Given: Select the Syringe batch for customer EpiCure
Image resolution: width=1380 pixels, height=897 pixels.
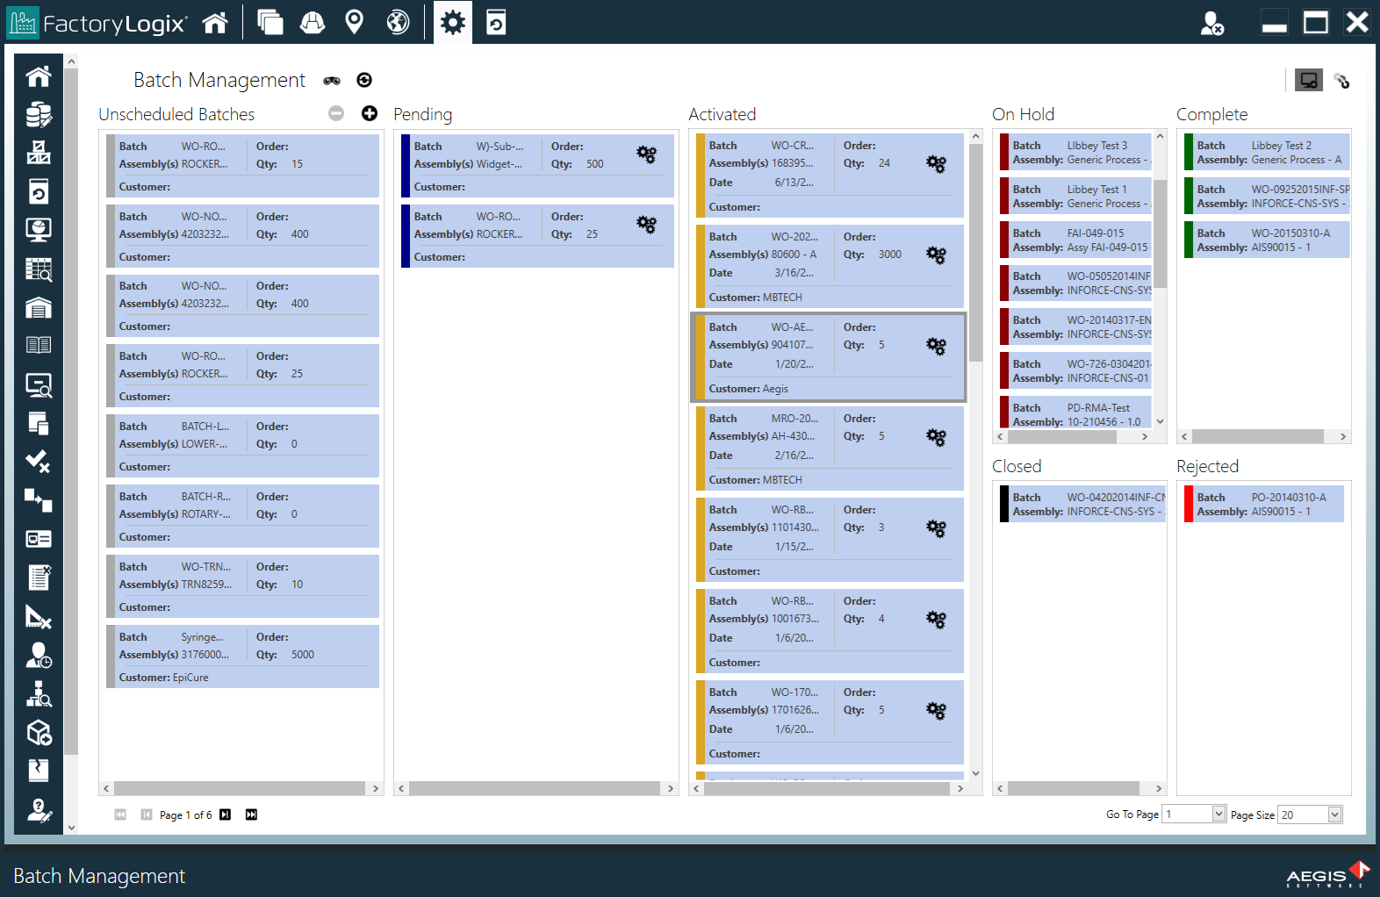Looking at the screenshot, I should pyautogui.click(x=243, y=657).
